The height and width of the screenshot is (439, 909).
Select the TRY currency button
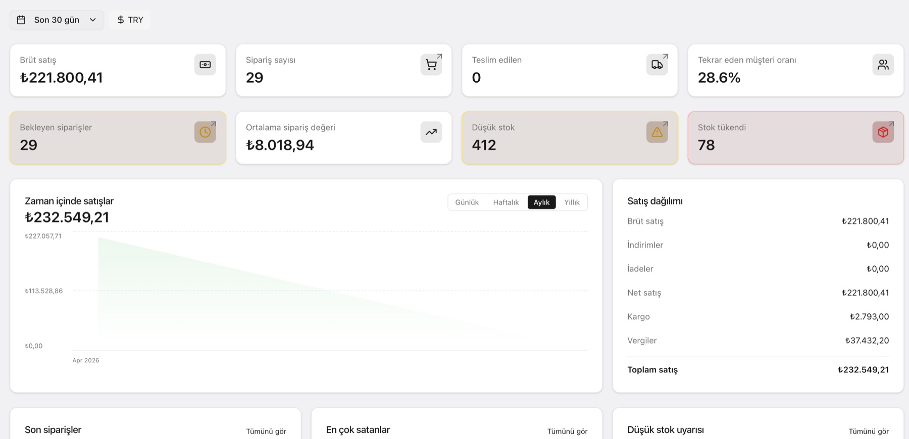pyautogui.click(x=130, y=20)
